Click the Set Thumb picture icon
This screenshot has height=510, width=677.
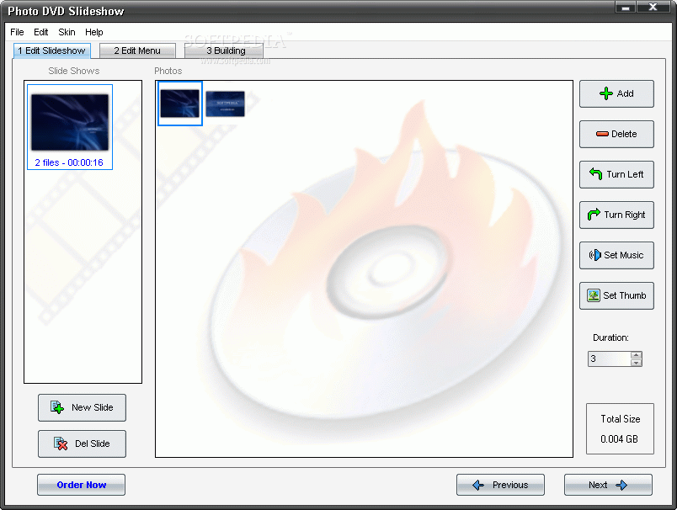[x=594, y=295]
